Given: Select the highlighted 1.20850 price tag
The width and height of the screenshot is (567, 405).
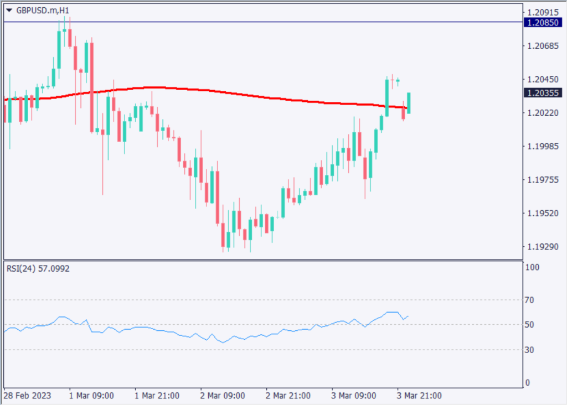Looking at the screenshot, I should 543,22.
